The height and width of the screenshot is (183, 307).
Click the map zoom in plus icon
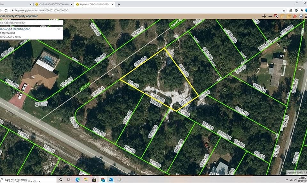point(264,16)
